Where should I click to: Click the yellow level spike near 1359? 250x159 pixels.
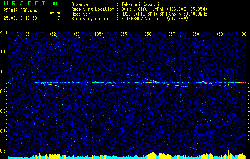[x=228, y=154]
